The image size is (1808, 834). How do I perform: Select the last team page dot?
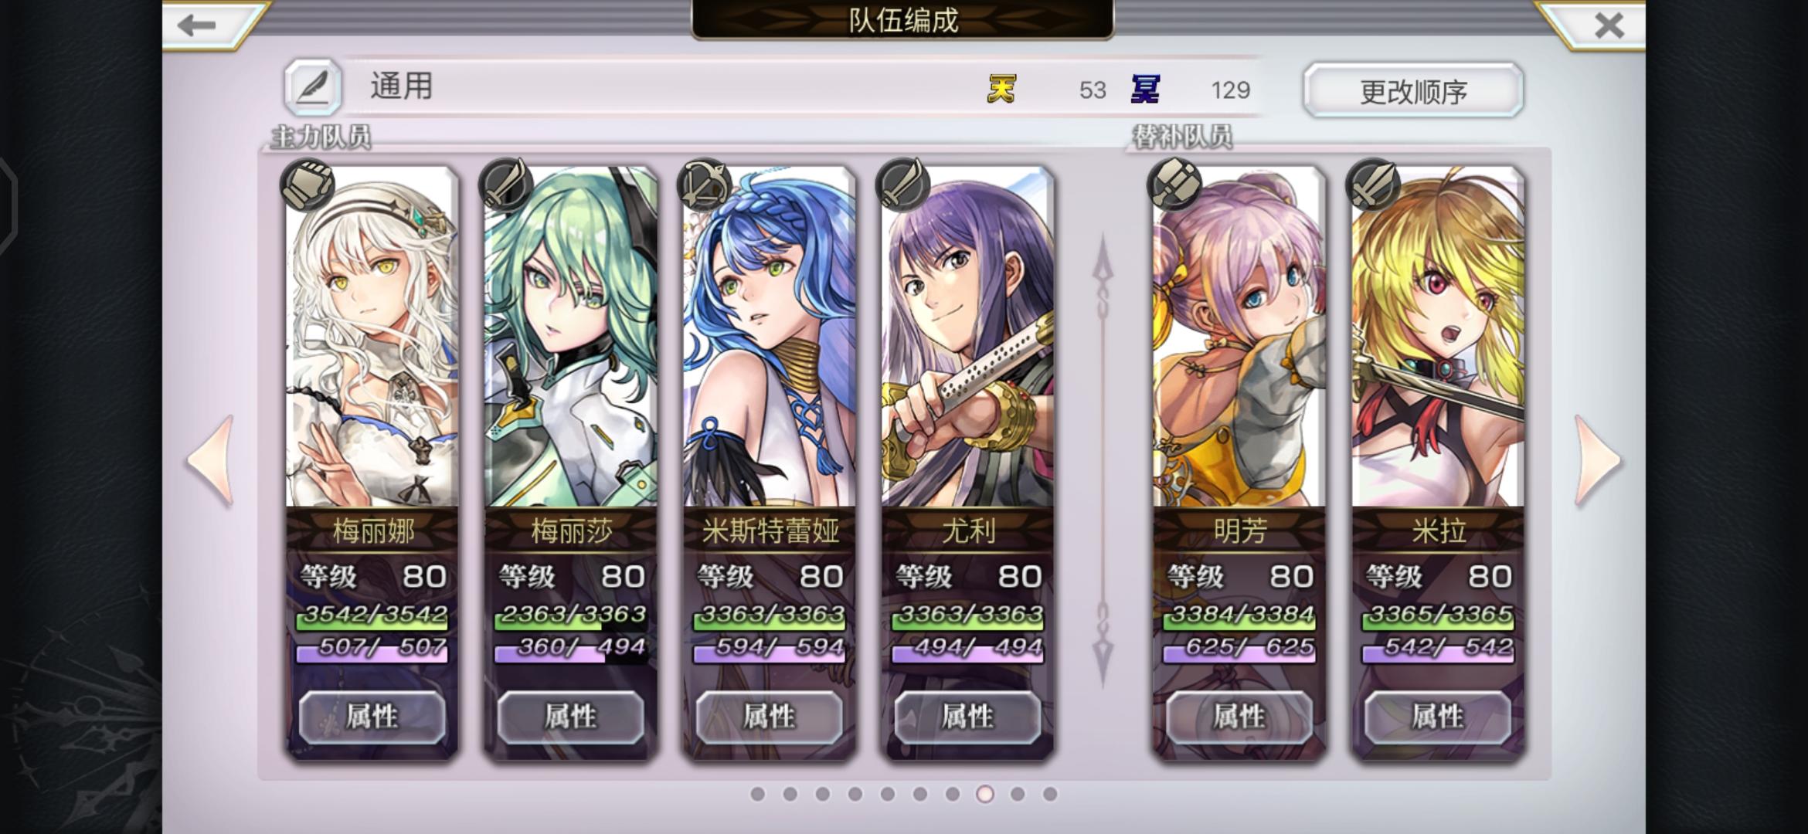[1050, 794]
